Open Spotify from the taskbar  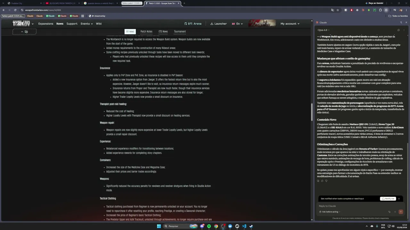209,226
